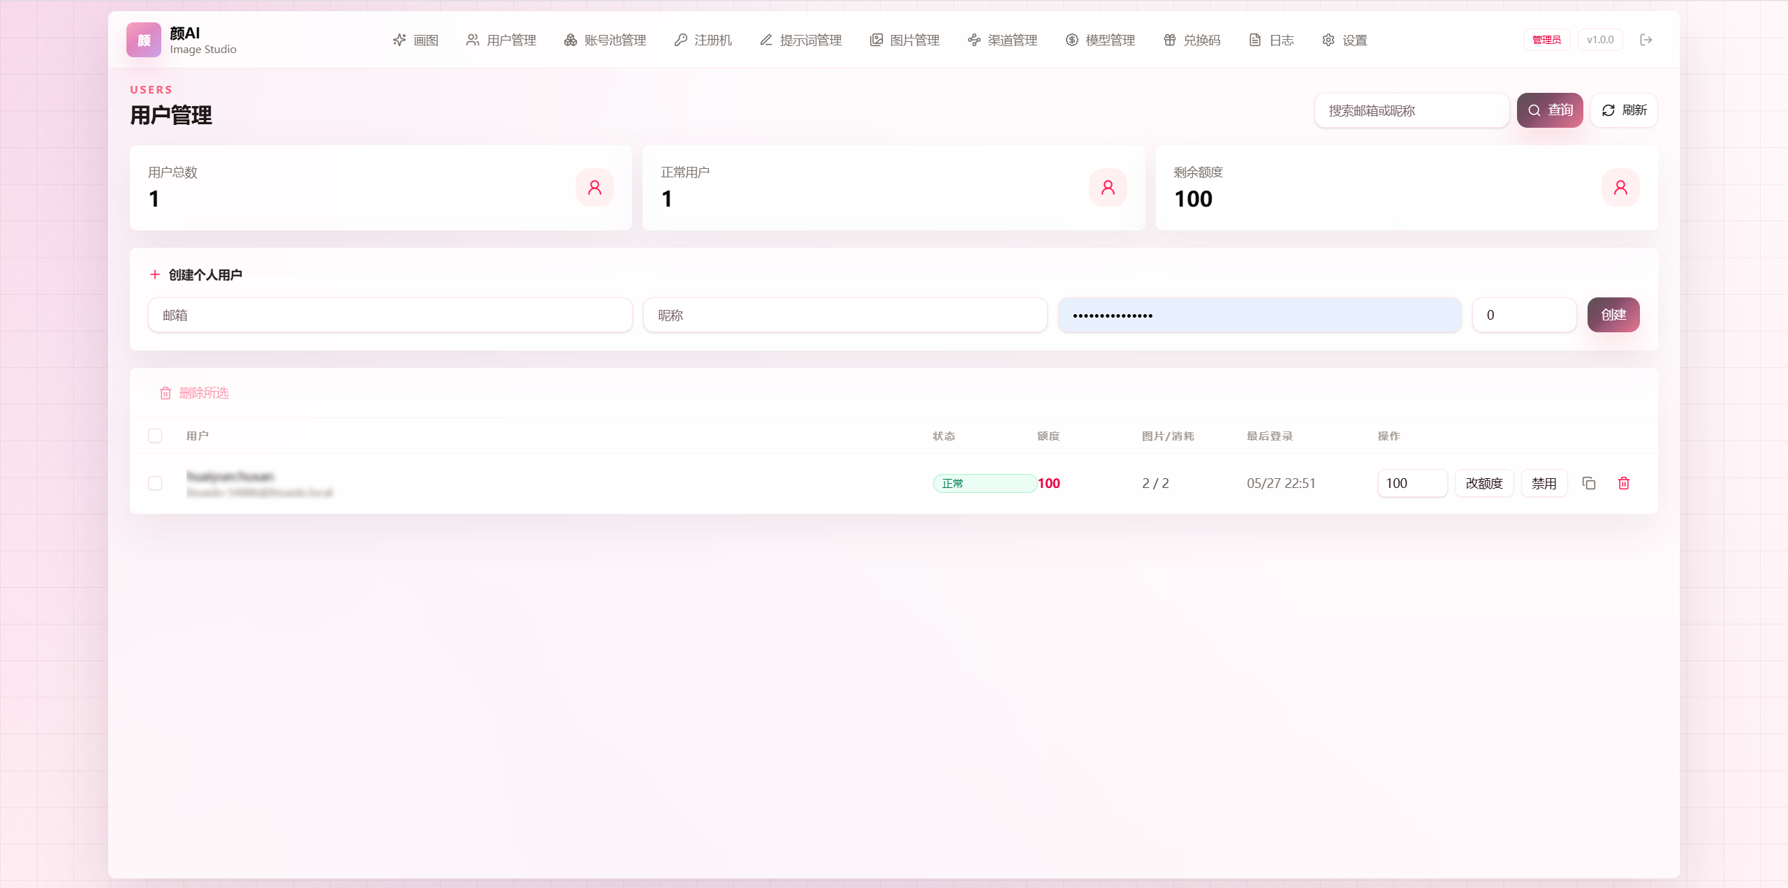Viewport: 1788px width, 888px height.
Task: Click the blurred username in user row
Action: pos(230,476)
